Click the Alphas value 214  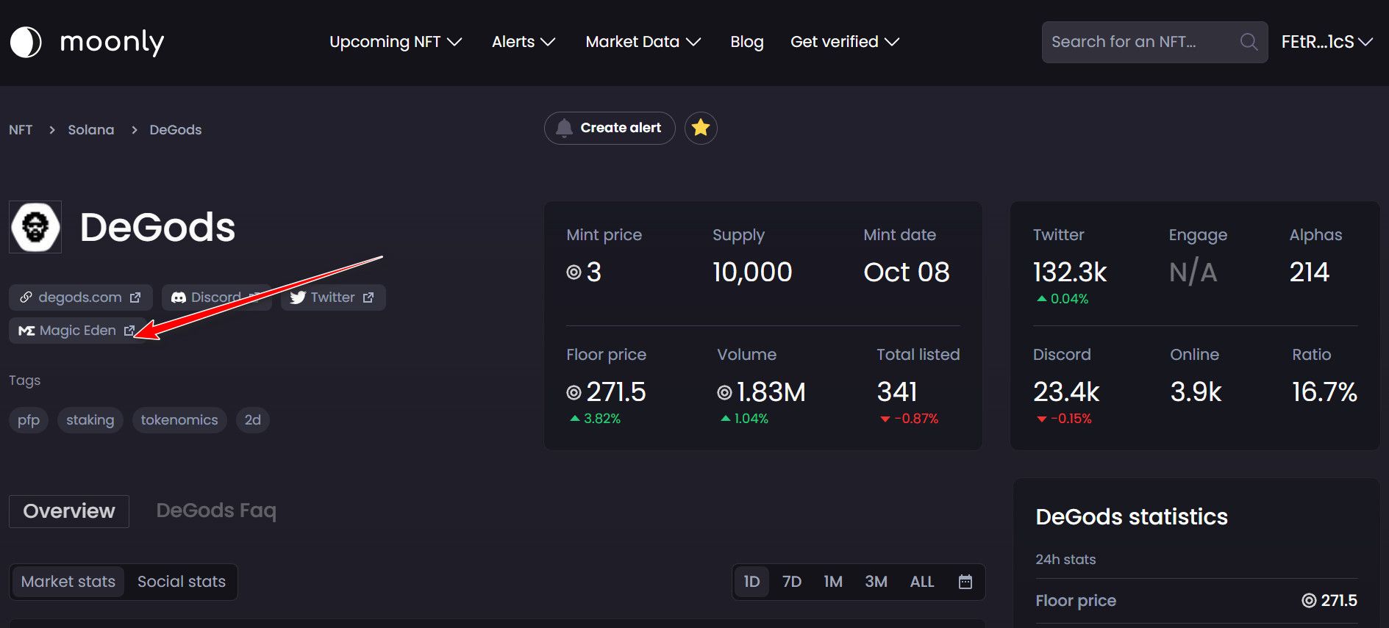tap(1310, 273)
